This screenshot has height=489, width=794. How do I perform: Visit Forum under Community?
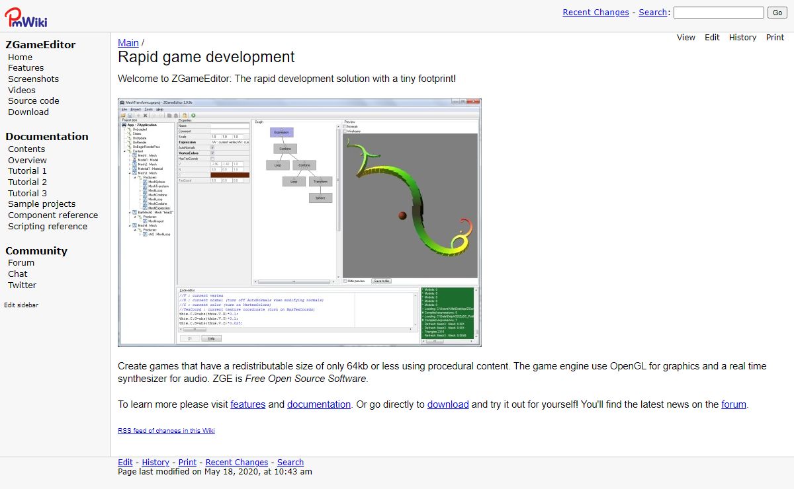coord(21,263)
